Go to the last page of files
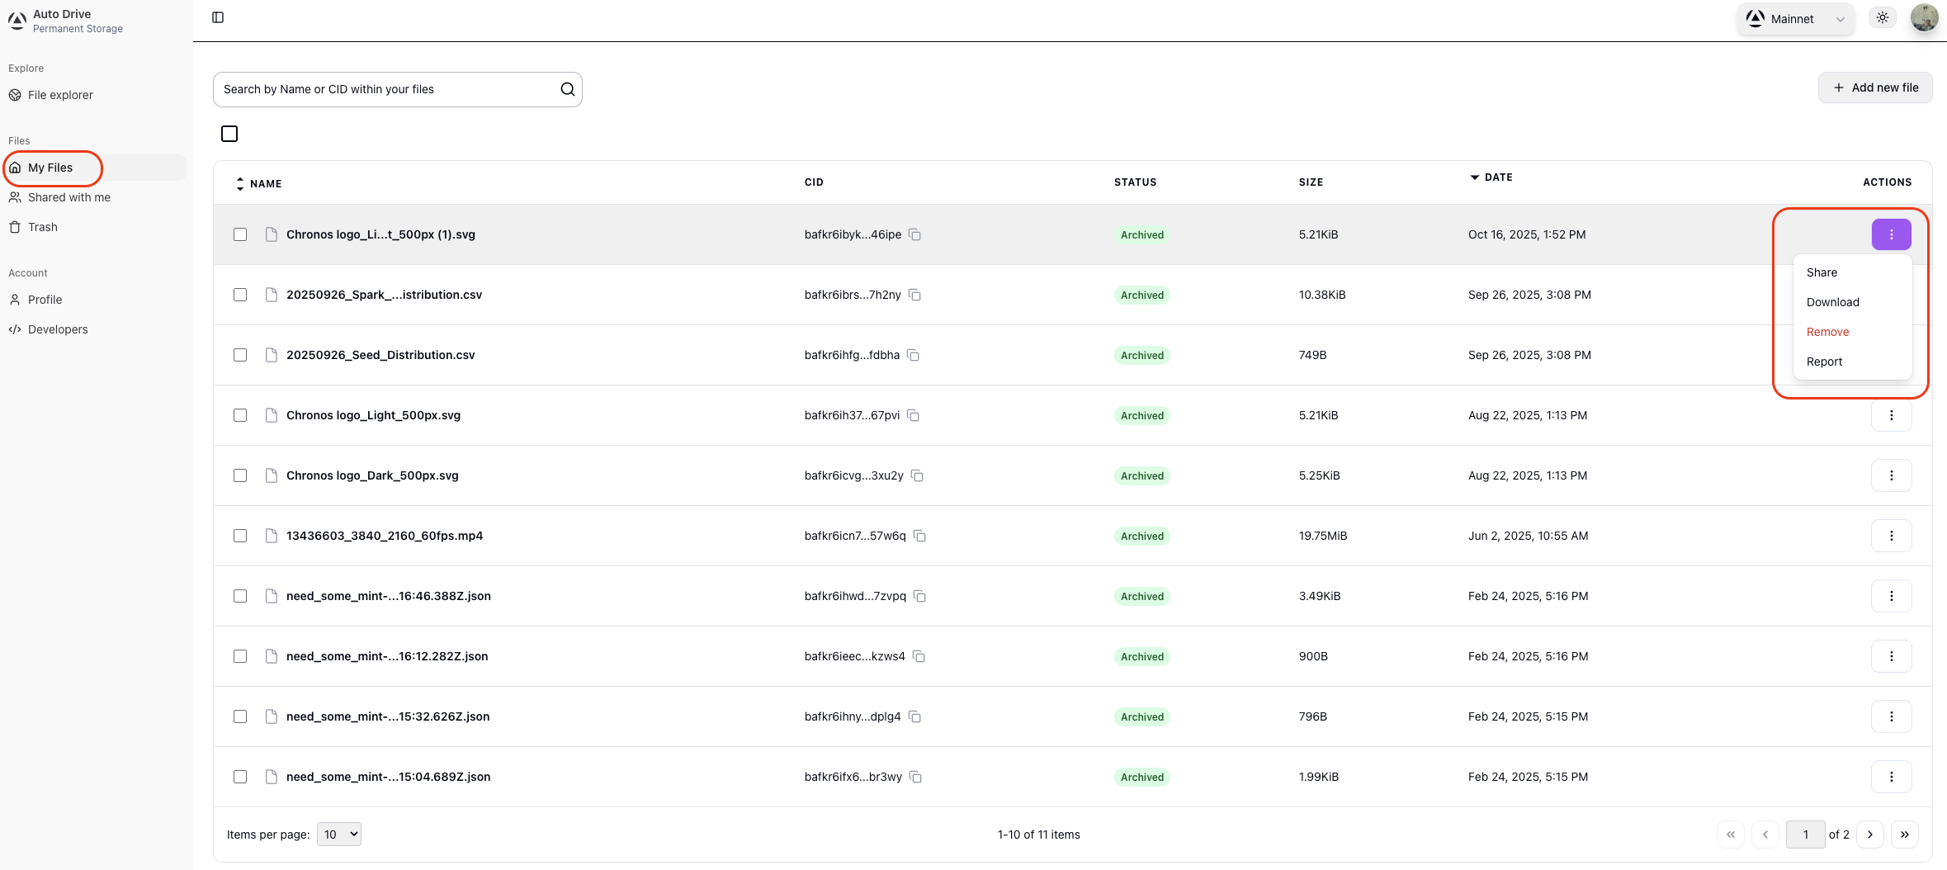This screenshot has height=870, width=1947. point(1904,835)
